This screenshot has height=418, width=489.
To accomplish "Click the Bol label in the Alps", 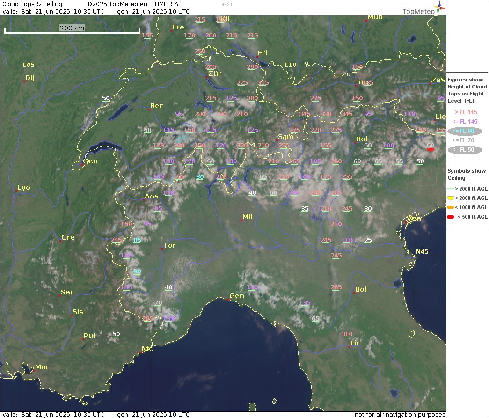I will click(362, 139).
